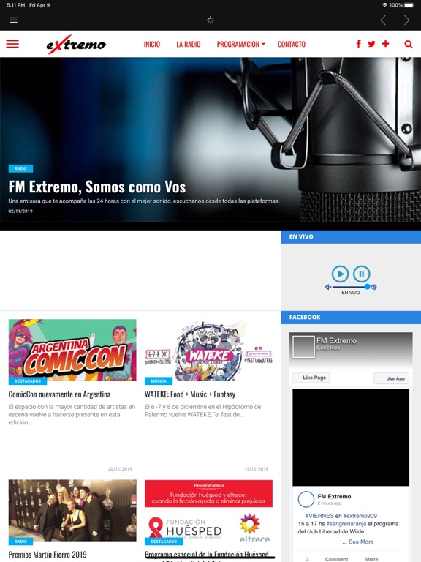Click the FACEBOOK sidebar header
The height and width of the screenshot is (562, 421).
pyautogui.click(x=351, y=317)
